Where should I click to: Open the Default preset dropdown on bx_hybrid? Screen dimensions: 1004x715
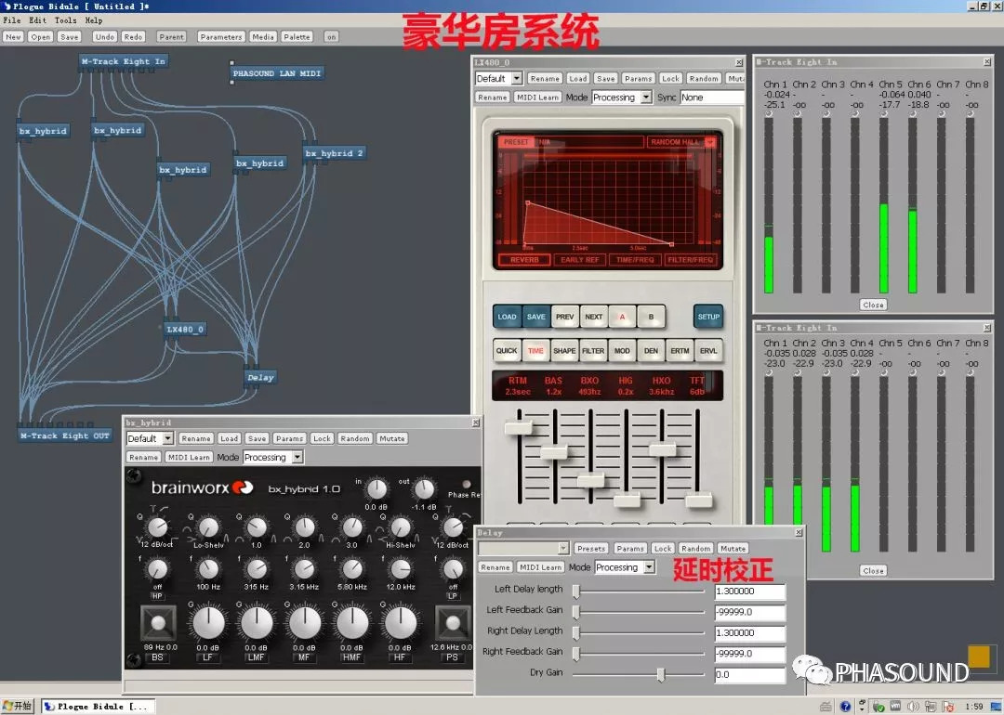click(150, 437)
